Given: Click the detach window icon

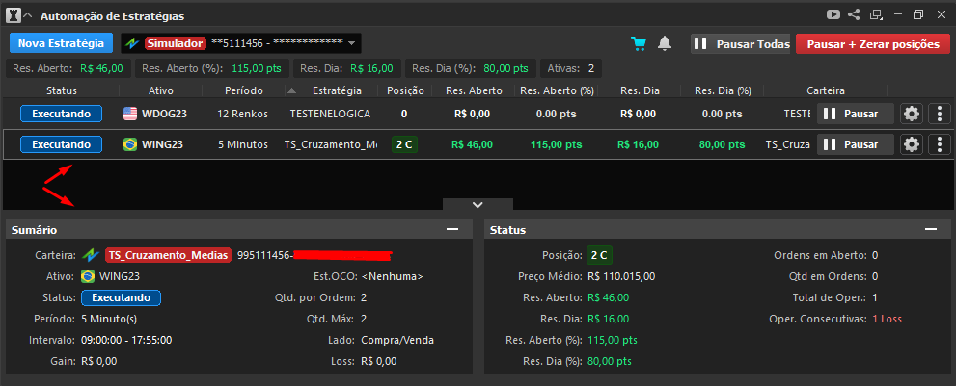Looking at the screenshot, I should [x=876, y=14].
